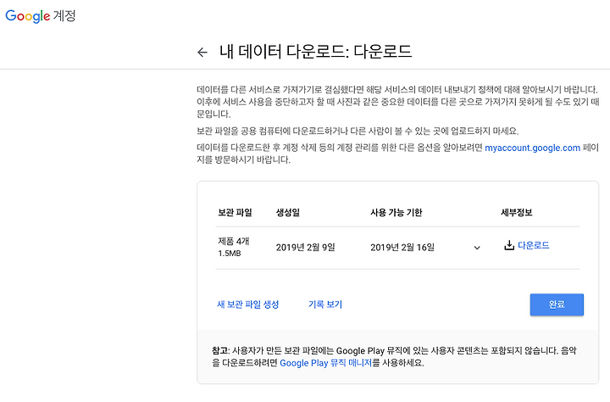Select the 세부정보 column header
Image resolution: width=610 pixels, height=402 pixels.
516,213
